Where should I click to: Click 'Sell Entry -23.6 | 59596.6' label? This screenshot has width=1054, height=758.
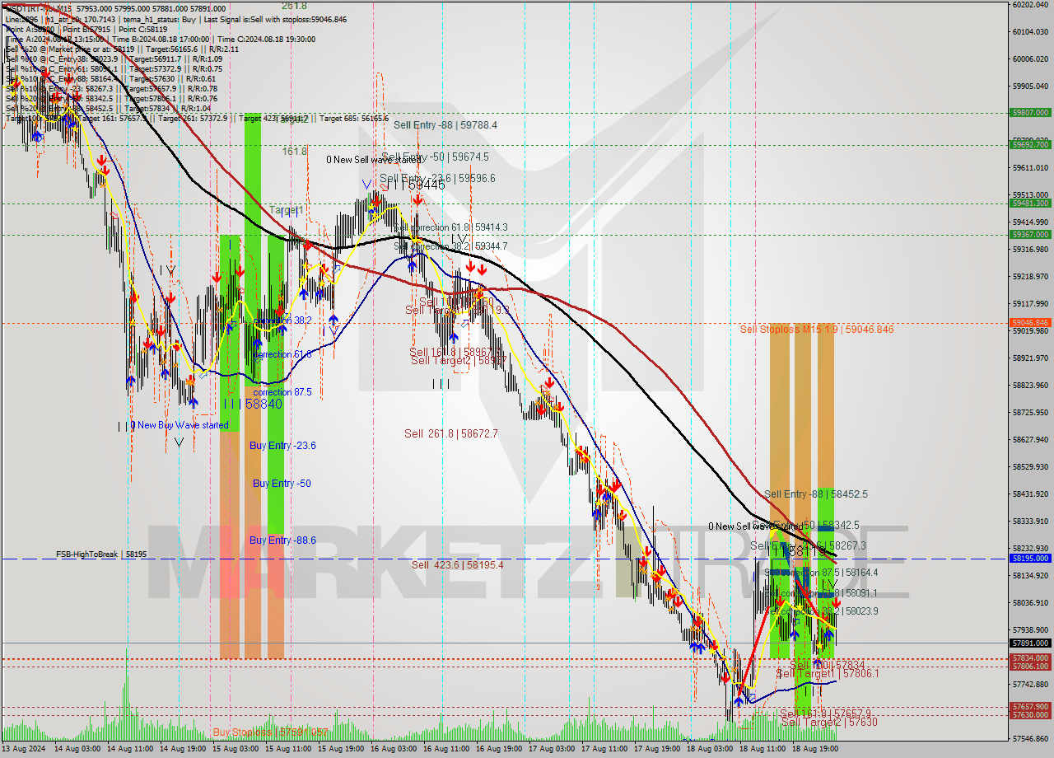[x=437, y=178]
